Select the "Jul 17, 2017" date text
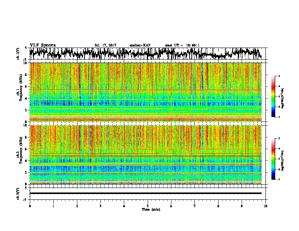The height and width of the screenshot is (231, 299). coord(105,45)
